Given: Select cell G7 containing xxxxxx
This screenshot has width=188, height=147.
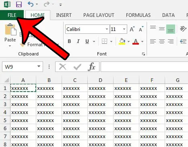Looking at the screenshot, I should 176,136.
